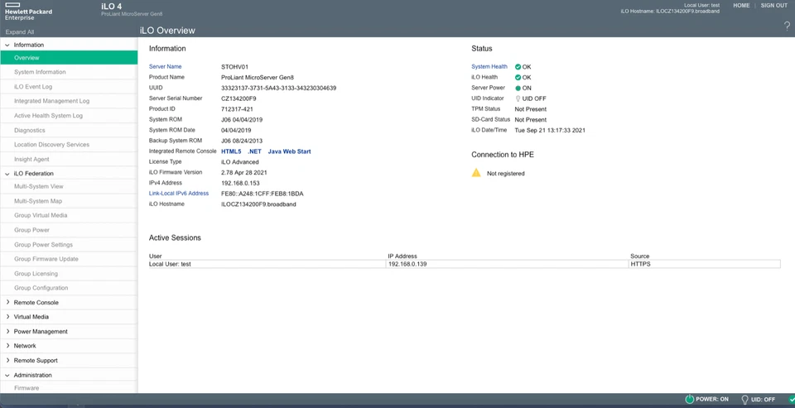Click the Hewlett Packard Enterprise logo
The height and width of the screenshot is (408, 795).
tap(28, 12)
